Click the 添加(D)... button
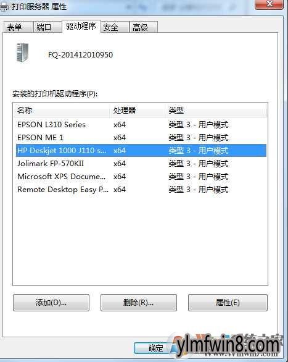The width and height of the screenshot is (288, 362). tap(51, 303)
